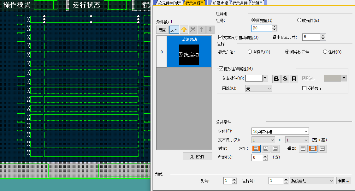
Task: Select the 软元件(E) group number radio
Action: point(299,21)
